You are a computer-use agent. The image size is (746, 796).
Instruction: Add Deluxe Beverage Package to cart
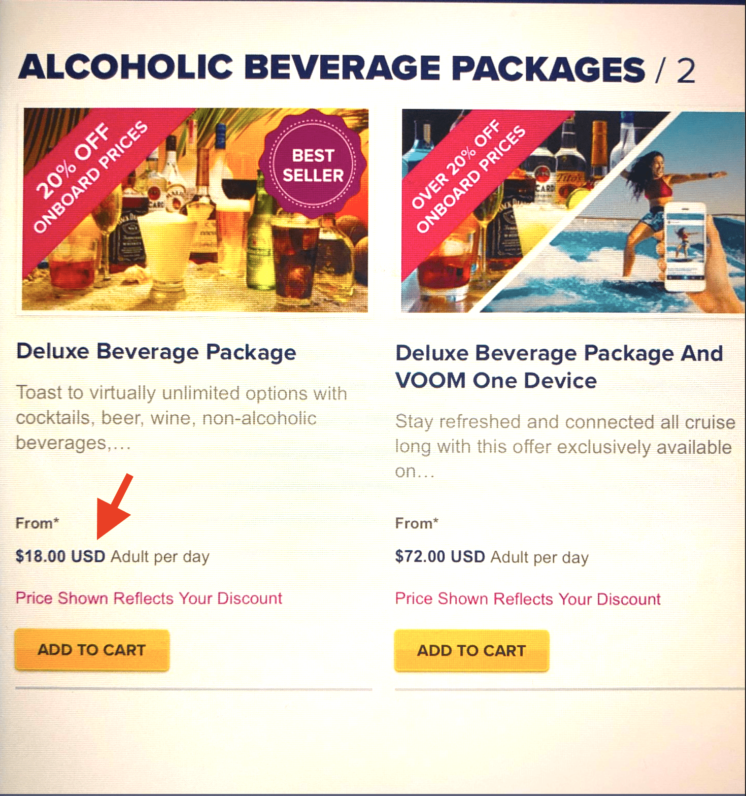[x=92, y=650]
